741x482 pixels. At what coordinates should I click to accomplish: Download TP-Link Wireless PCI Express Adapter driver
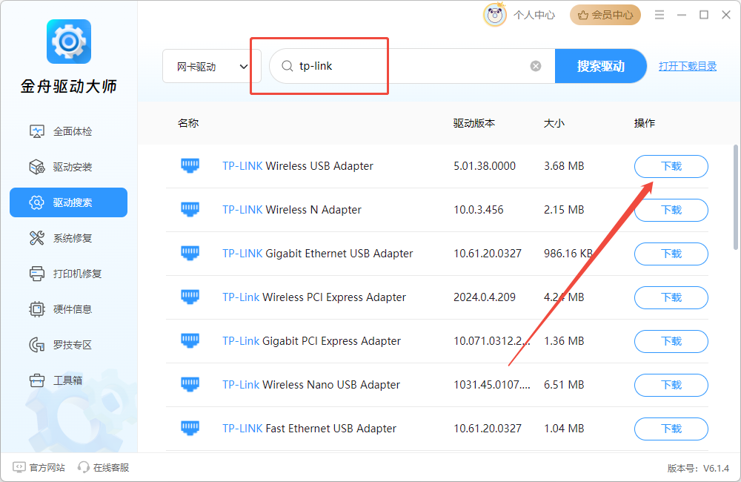(671, 297)
